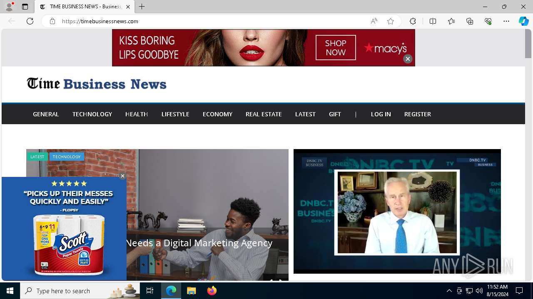Go to Time Business News homepage logo
Screen dimensions: 533x299
pos(97,84)
